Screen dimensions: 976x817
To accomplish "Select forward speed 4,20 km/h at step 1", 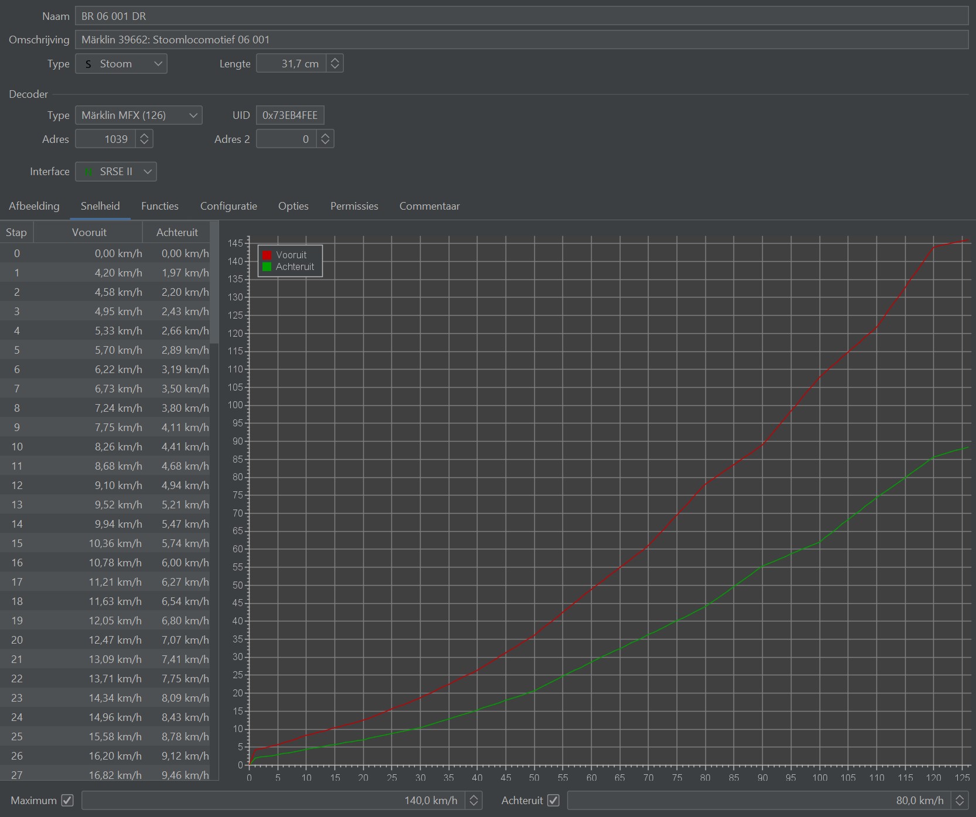I will coord(88,273).
